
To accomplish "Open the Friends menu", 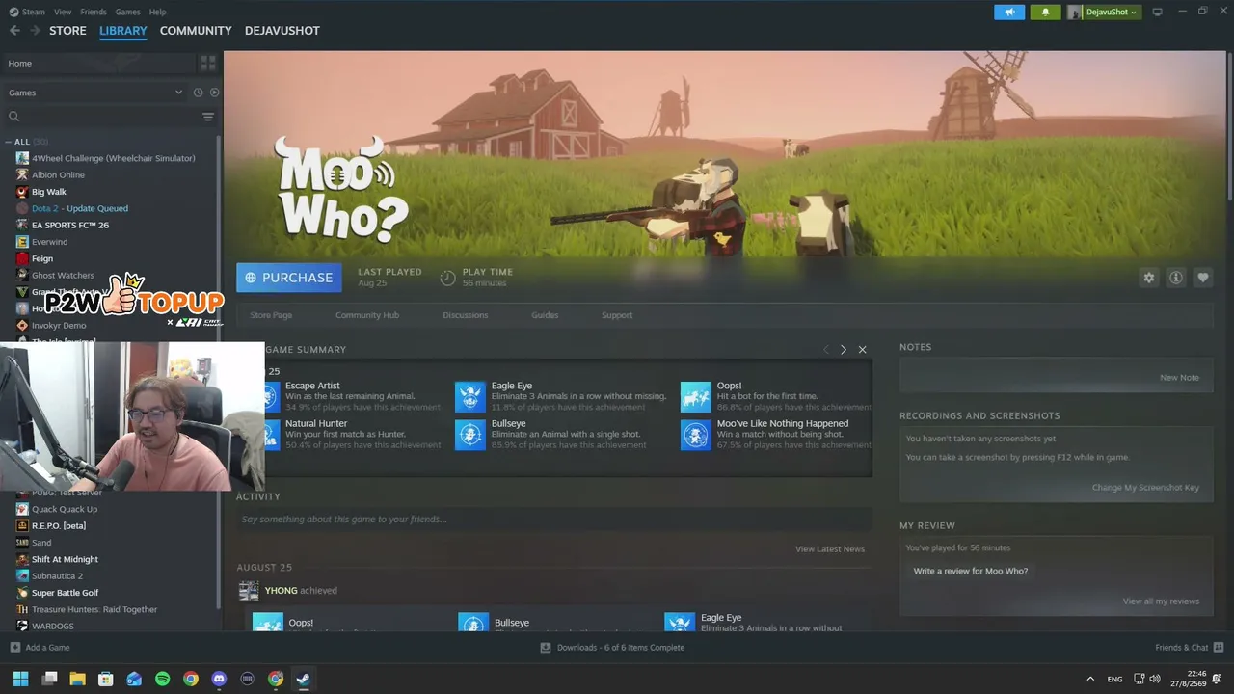I will [x=94, y=12].
